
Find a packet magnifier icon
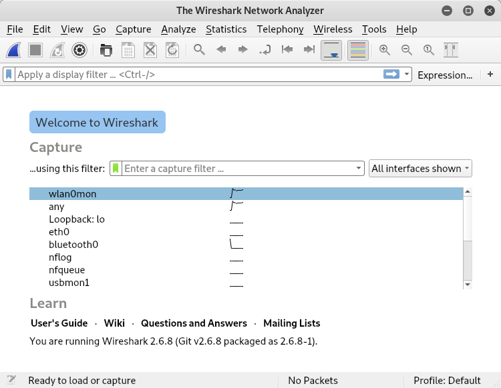[199, 50]
